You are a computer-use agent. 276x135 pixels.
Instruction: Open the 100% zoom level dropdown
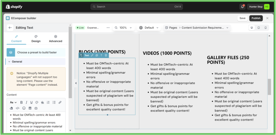123,28
